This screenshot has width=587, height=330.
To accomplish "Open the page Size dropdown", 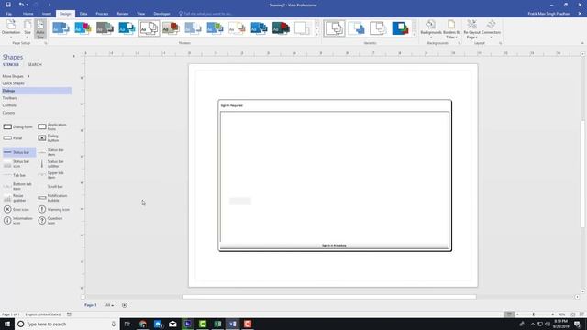I will click(x=28, y=28).
